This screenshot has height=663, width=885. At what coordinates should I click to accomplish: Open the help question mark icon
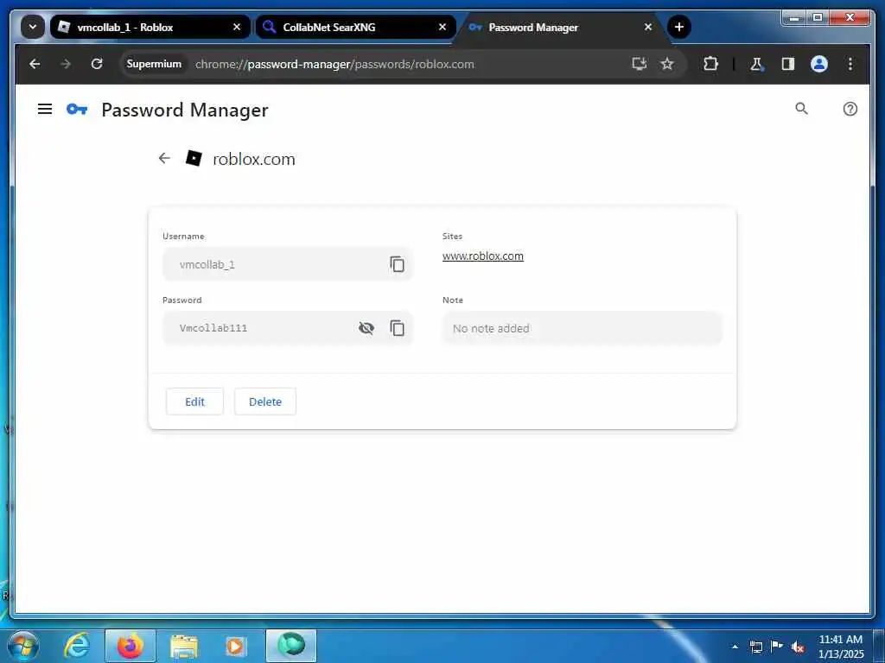[x=850, y=109]
